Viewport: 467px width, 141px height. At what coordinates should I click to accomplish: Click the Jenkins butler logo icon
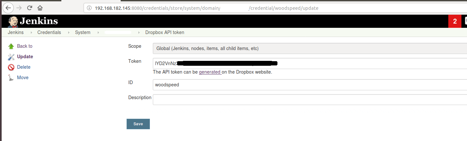[12, 22]
